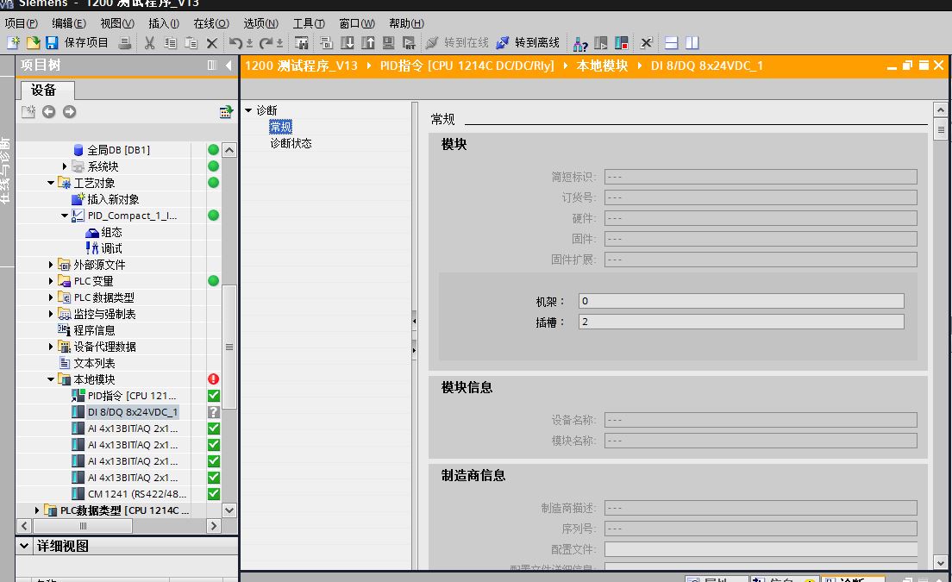Expand the 监控与强制表 tree node
This screenshot has height=582, width=952.
click(x=51, y=314)
